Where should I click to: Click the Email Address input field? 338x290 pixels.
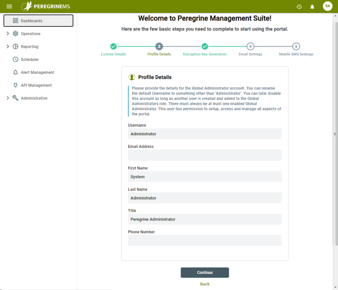pyautogui.click(x=205, y=155)
